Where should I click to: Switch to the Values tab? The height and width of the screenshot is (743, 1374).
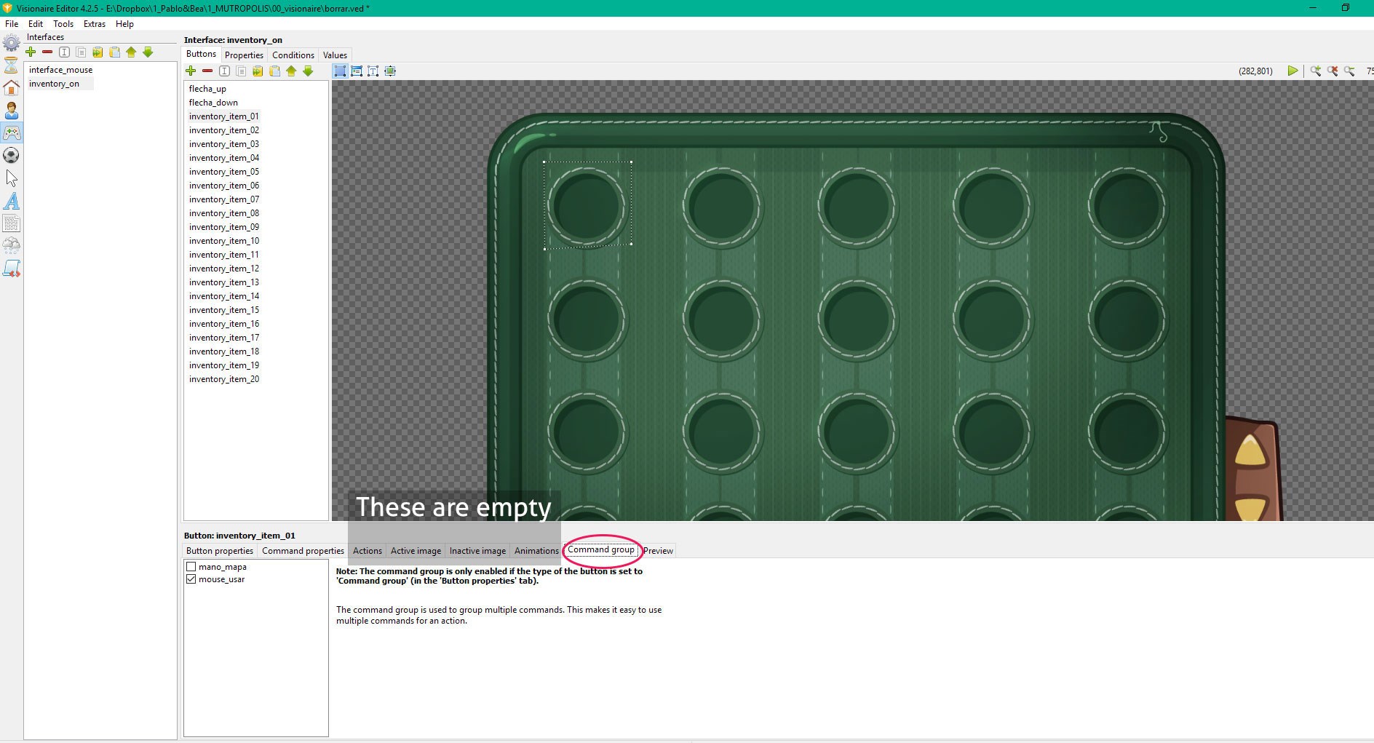coord(335,55)
